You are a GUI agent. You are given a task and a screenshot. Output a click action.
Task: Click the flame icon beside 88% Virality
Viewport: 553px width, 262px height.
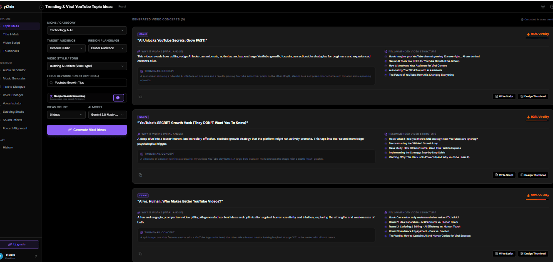point(528,195)
